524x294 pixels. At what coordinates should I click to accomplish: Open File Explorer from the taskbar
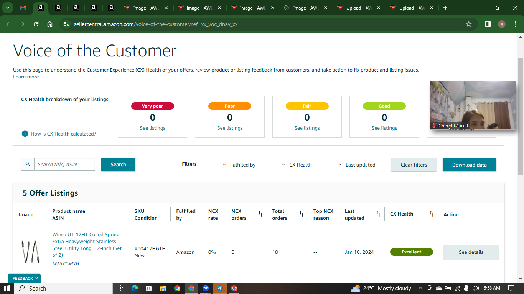163,288
